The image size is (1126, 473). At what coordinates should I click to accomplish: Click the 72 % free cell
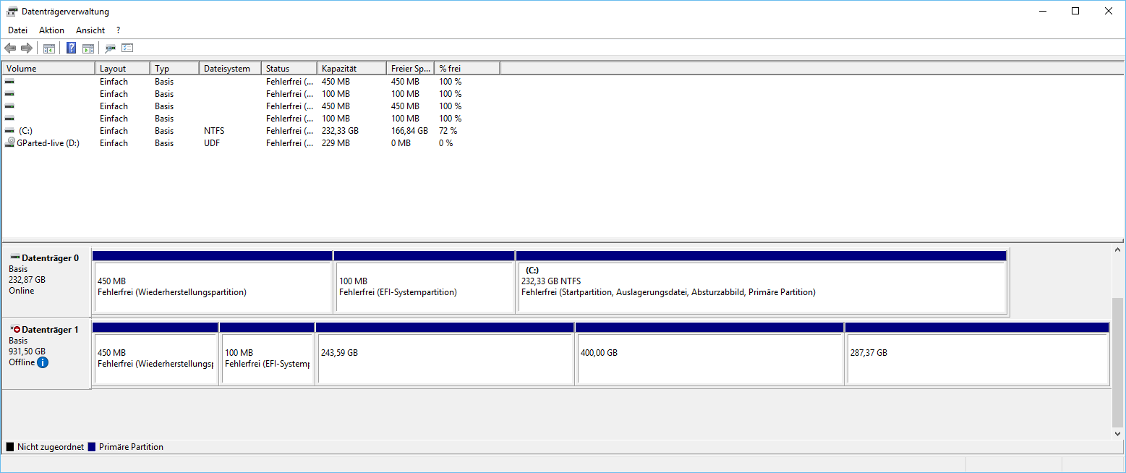coord(448,131)
